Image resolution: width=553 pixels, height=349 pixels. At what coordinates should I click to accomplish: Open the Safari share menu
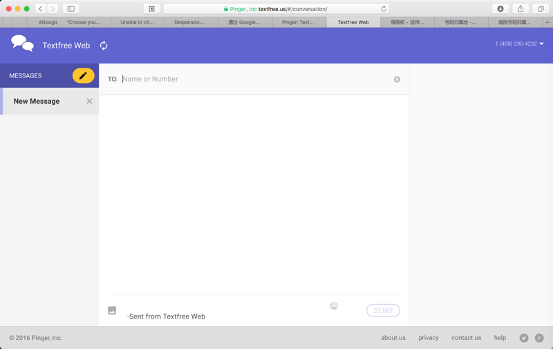[x=521, y=8]
